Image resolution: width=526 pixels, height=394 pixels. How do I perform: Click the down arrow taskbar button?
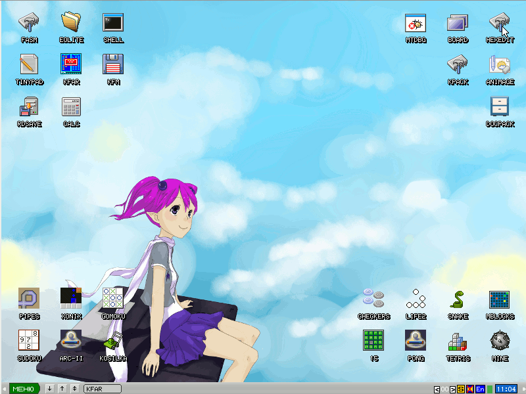tap(50, 389)
